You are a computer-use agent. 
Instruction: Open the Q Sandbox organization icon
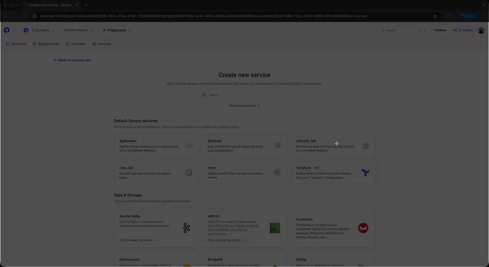[x=26, y=30]
